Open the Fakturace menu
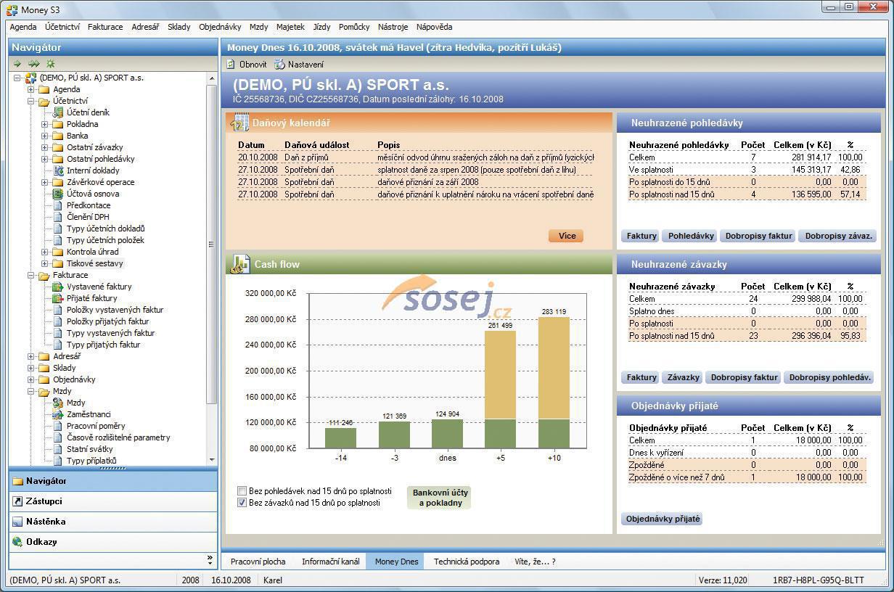This screenshot has height=592, width=894. coord(105,27)
